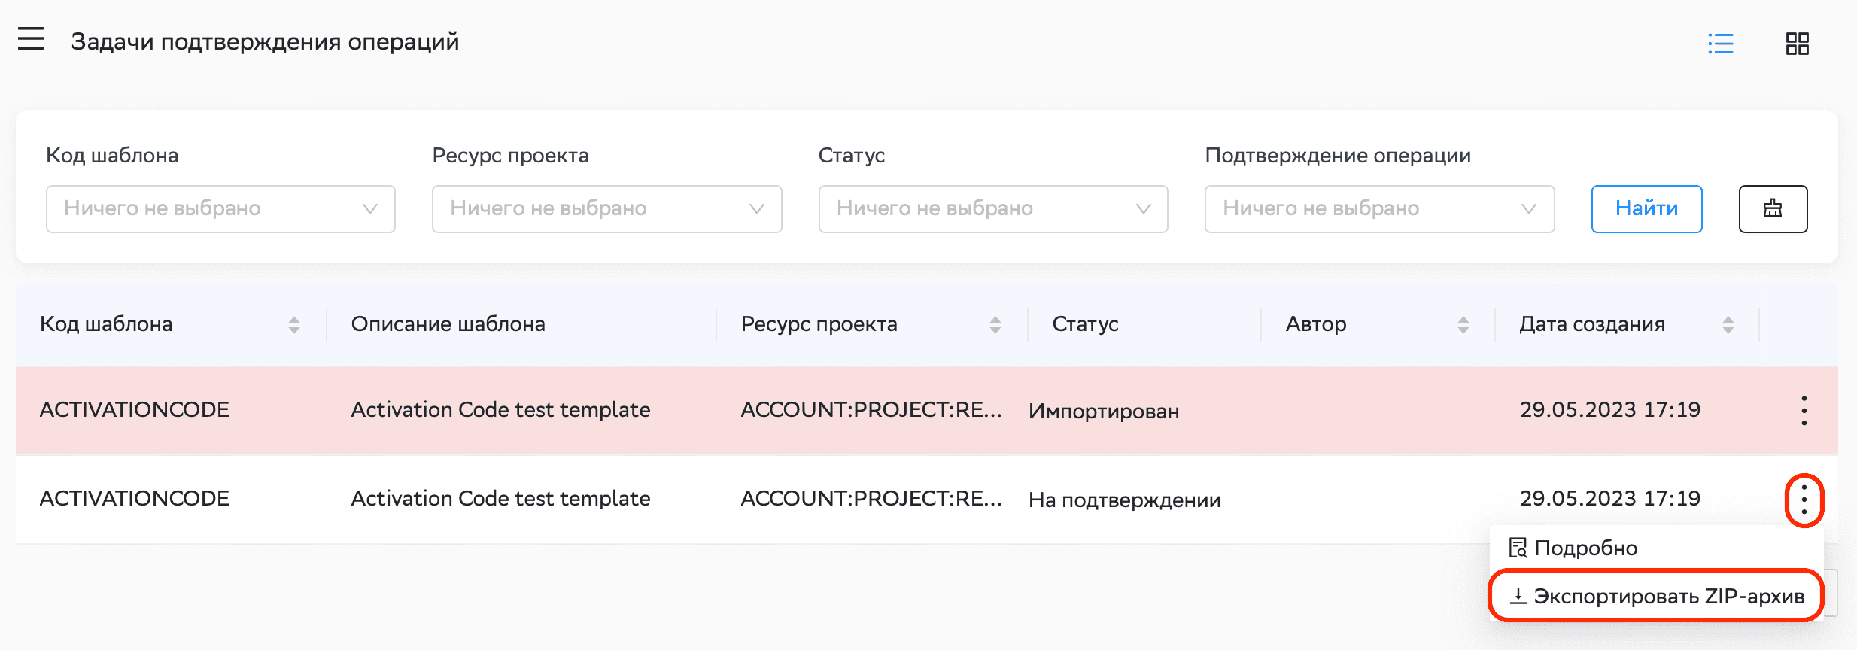
Task: Sort table by Код шаблона column
Action: [x=293, y=324]
